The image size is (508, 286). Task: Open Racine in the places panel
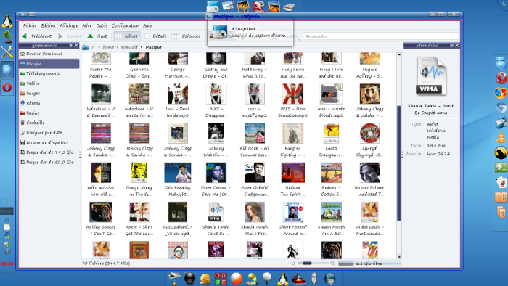coord(49,113)
